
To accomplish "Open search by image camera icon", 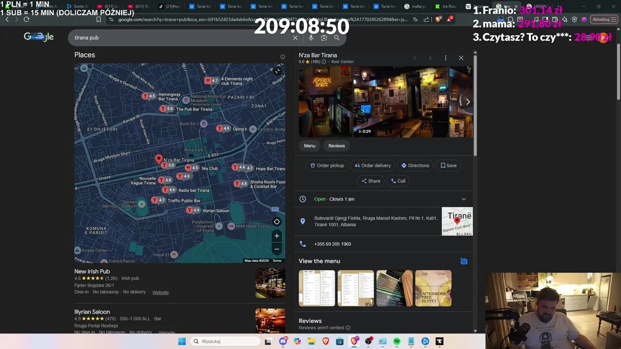I will pyautogui.click(x=324, y=38).
